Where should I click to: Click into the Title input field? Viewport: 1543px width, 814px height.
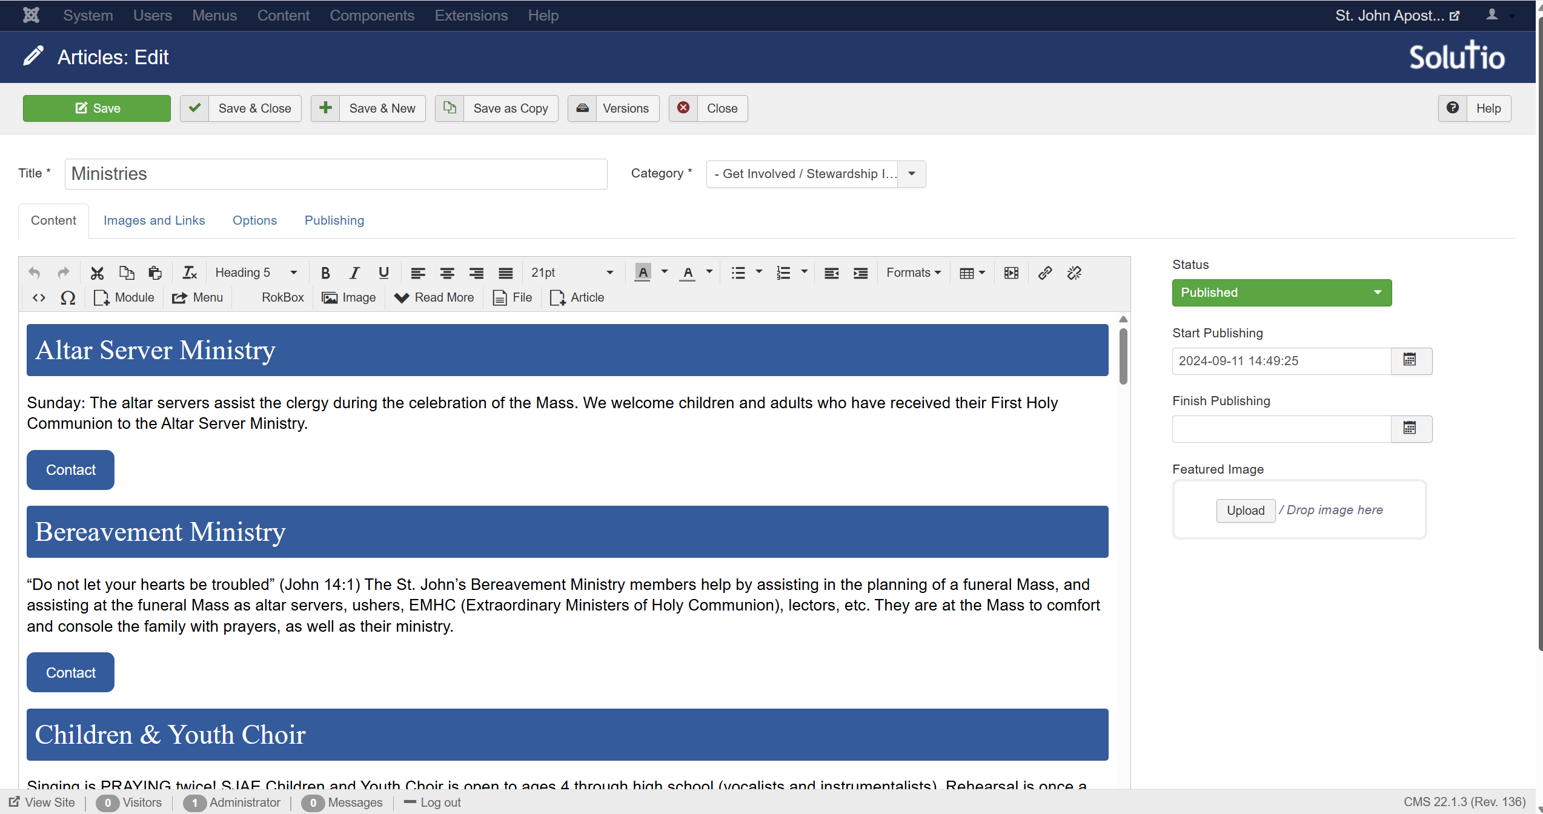click(x=336, y=174)
